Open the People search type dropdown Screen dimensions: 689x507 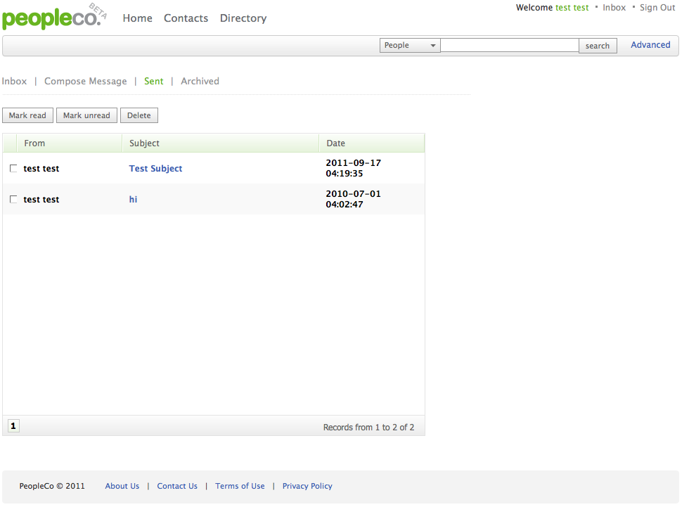click(410, 46)
